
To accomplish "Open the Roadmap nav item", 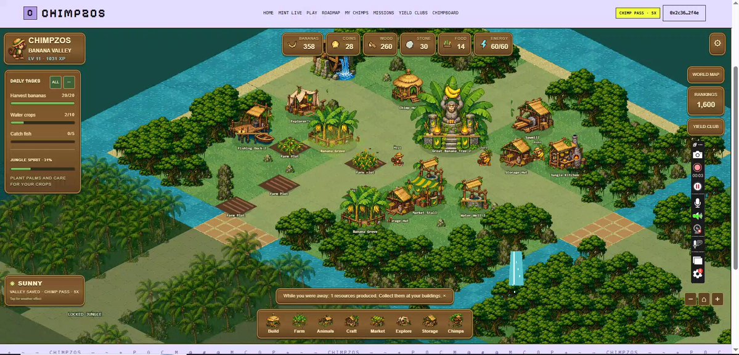I will [331, 13].
